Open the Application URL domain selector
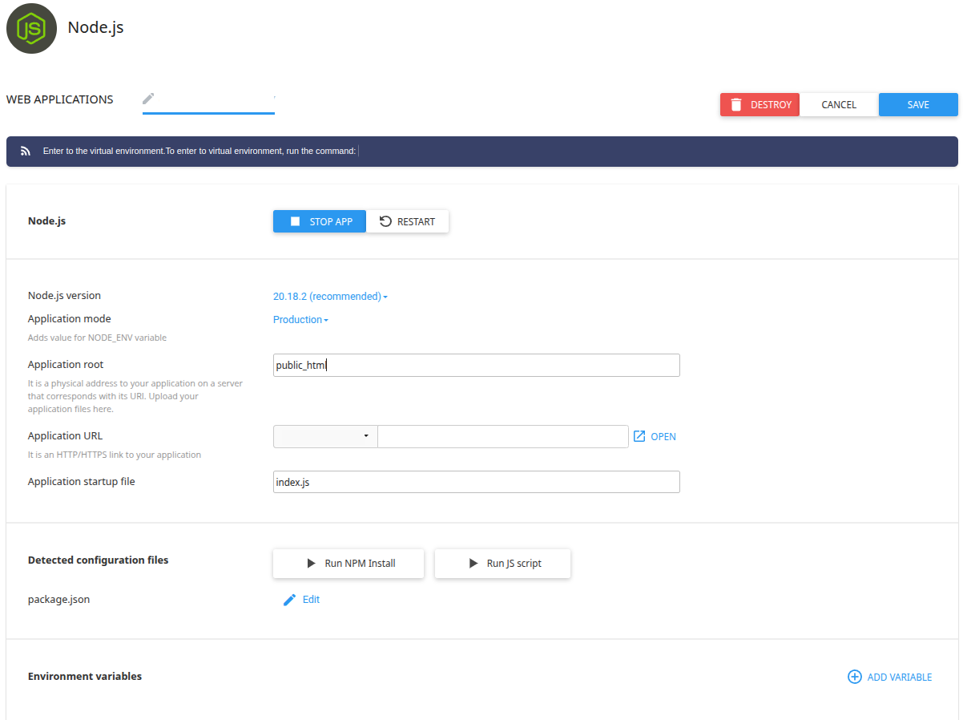Image resolution: width=963 pixels, height=720 pixels. pos(324,436)
